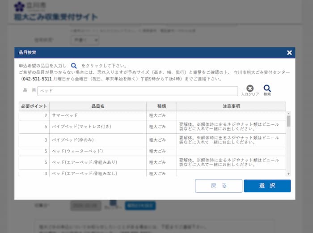Click the scroll-up arrow of the results list

(x=288, y=114)
